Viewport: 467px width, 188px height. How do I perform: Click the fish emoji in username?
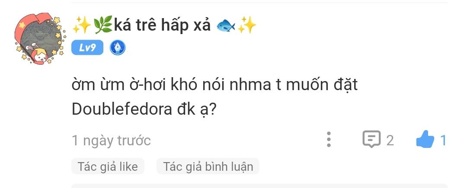click(x=226, y=25)
